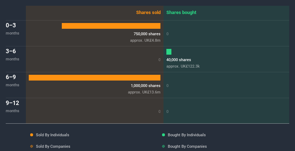Click the approx. UK£122.3k value
The height and width of the screenshot is (151, 295).
point(183,66)
